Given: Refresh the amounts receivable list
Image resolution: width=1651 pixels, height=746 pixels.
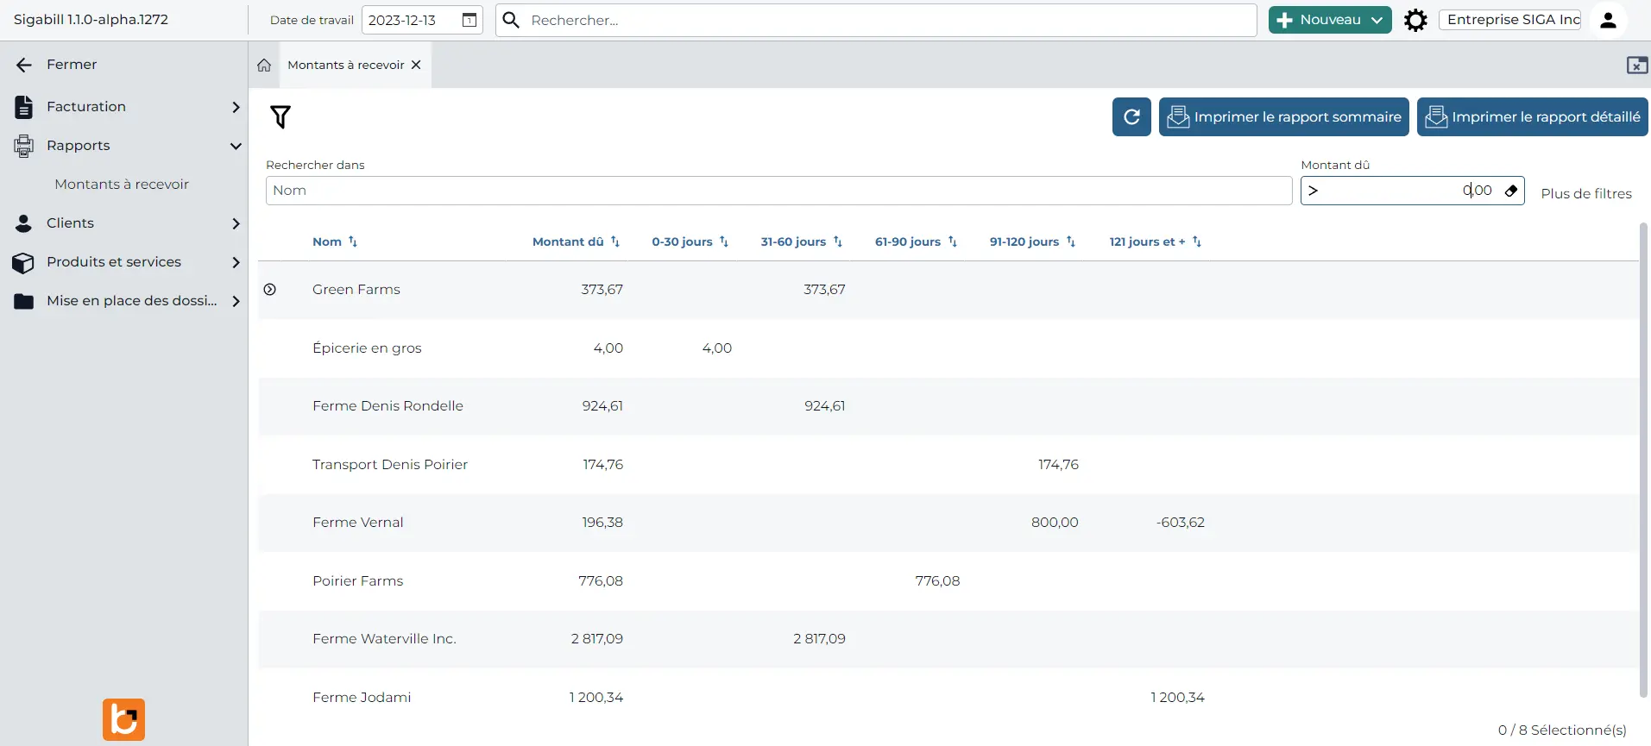Looking at the screenshot, I should [x=1131, y=116].
